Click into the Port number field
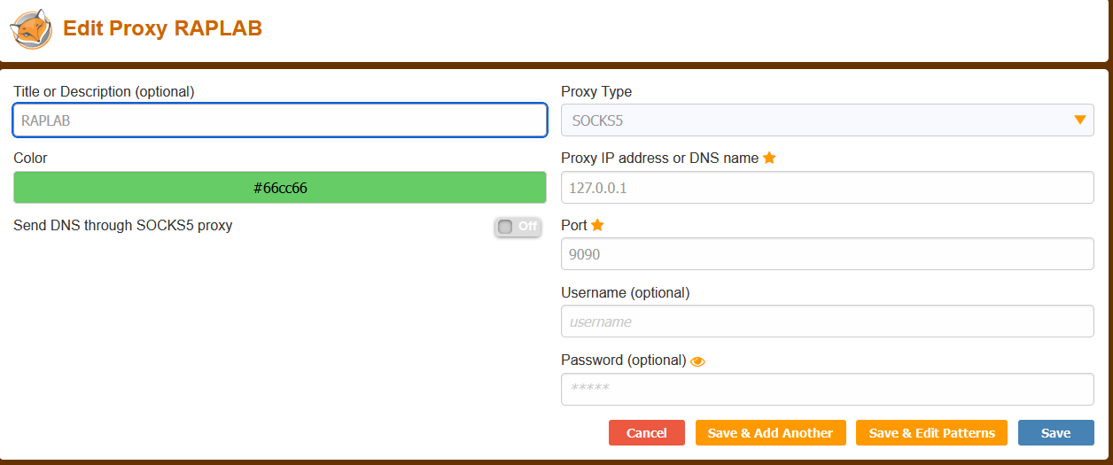 (827, 254)
